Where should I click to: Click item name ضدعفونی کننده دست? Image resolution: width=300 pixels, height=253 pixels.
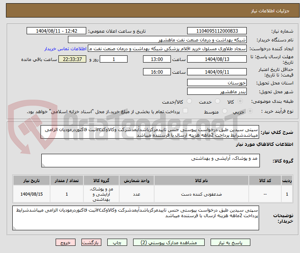point(201,194)
